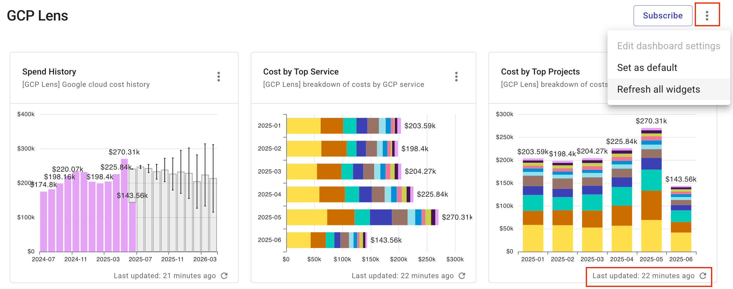
Task: Click the $270.31k label in Top Projects chart
Action: pyautogui.click(x=651, y=121)
